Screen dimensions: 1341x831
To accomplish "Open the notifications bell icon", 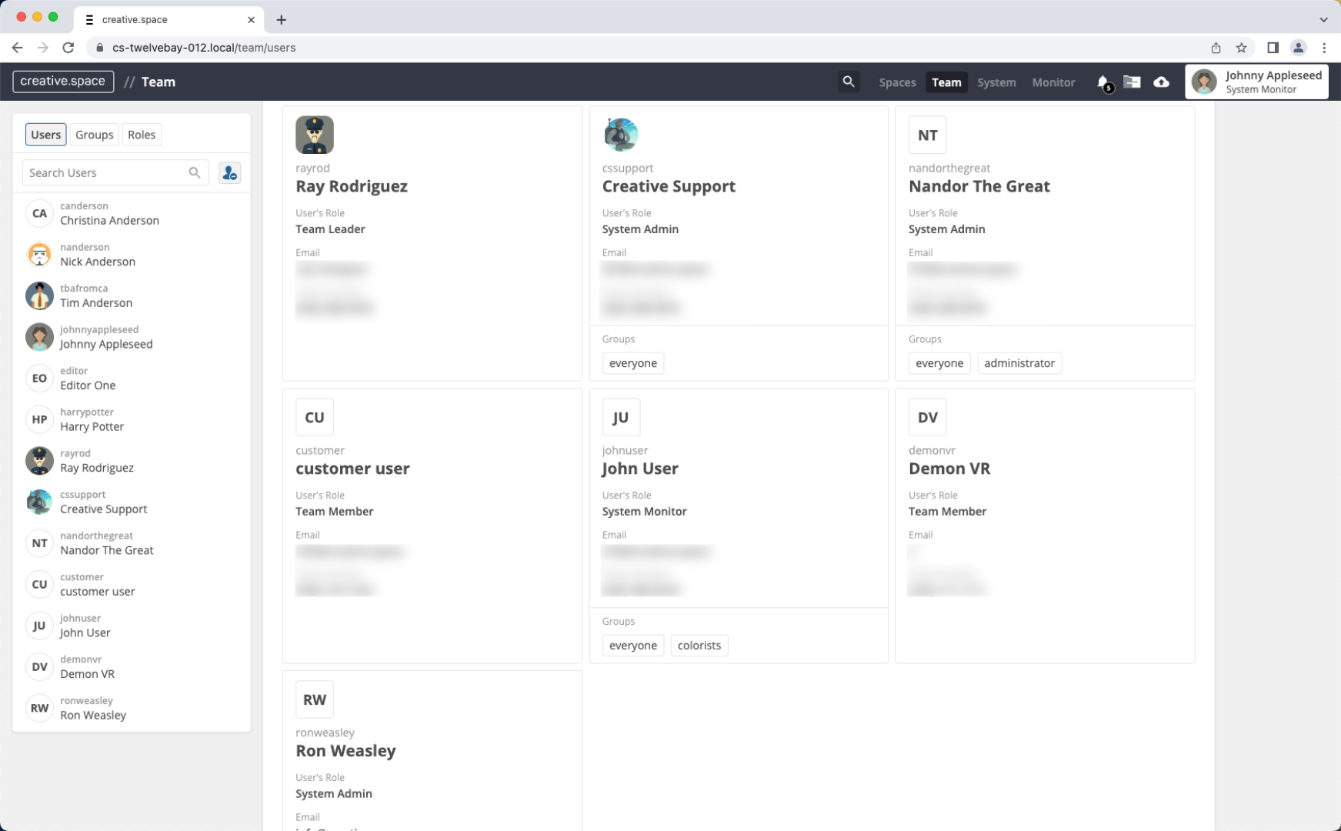I will 1104,82.
